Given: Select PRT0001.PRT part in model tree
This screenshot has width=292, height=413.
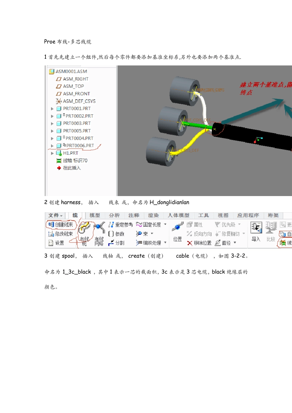Looking at the screenshot, I should pyautogui.click(x=74, y=108).
